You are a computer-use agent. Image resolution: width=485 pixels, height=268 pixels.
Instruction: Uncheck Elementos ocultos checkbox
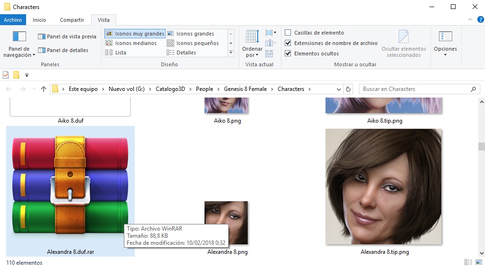pyautogui.click(x=288, y=54)
